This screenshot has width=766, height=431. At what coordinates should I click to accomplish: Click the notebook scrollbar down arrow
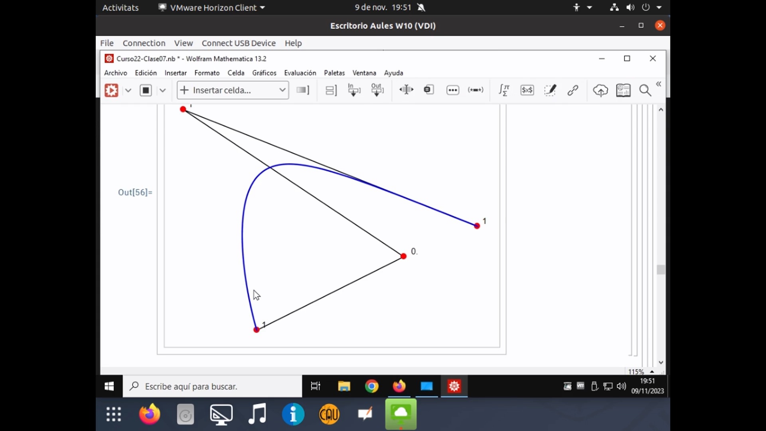tap(661, 362)
